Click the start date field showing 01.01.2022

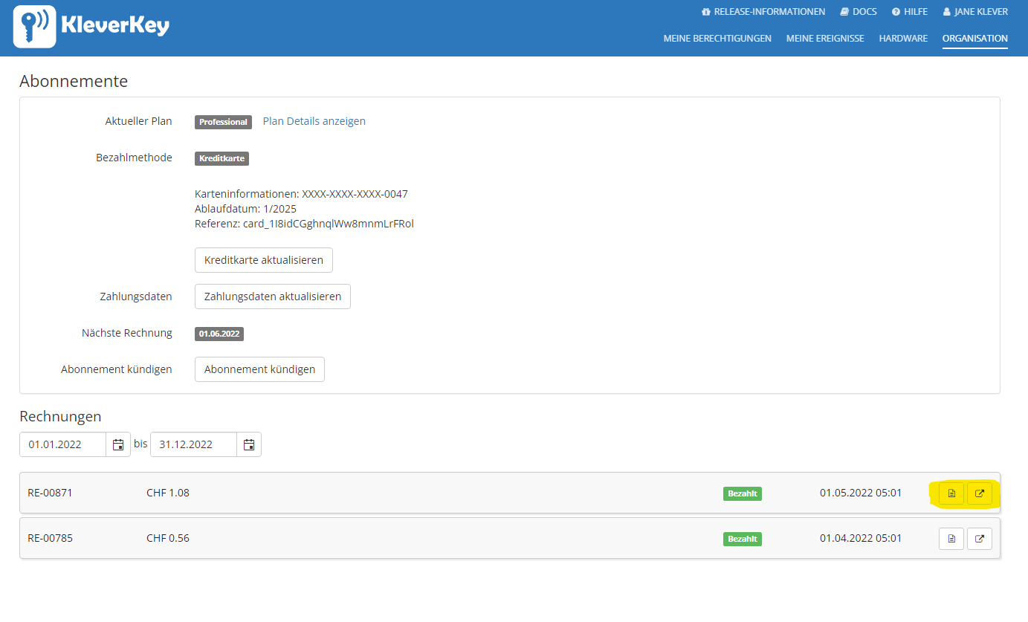[62, 444]
